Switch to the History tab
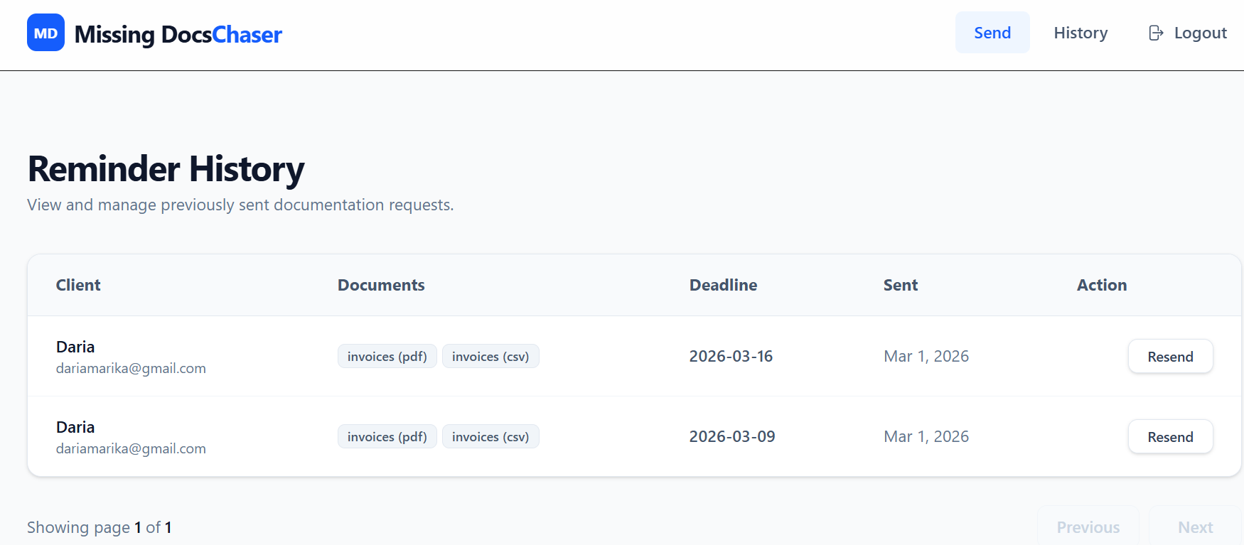Image resolution: width=1244 pixels, height=545 pixels. [1080, 33]
